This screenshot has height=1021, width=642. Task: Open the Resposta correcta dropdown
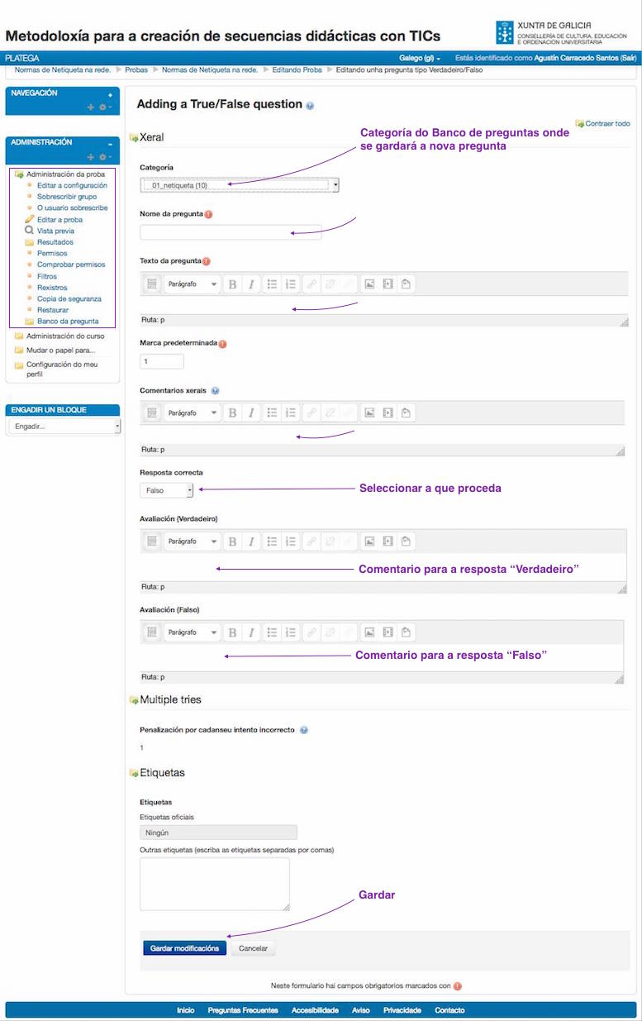tap(167, 490)
